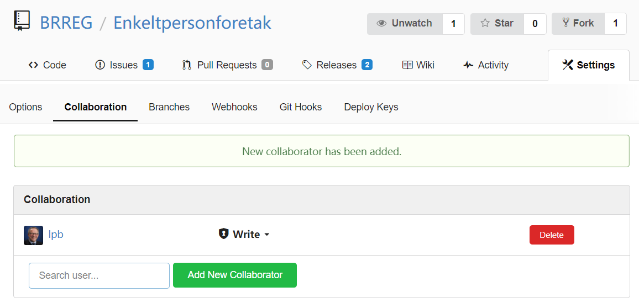Open the Webhooks settings tab
The height and width of the screenshot is (308, 639).
pos(234,107)
